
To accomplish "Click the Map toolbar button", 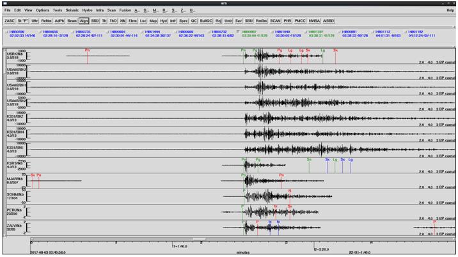I will click(x=153, y=20).
